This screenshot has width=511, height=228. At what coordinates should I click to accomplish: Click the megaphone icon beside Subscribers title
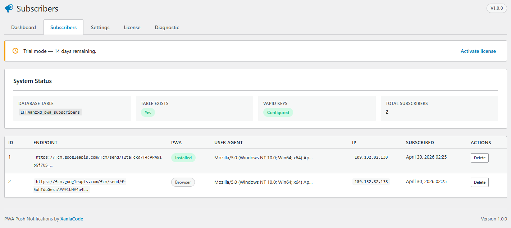tap(9, 8)
